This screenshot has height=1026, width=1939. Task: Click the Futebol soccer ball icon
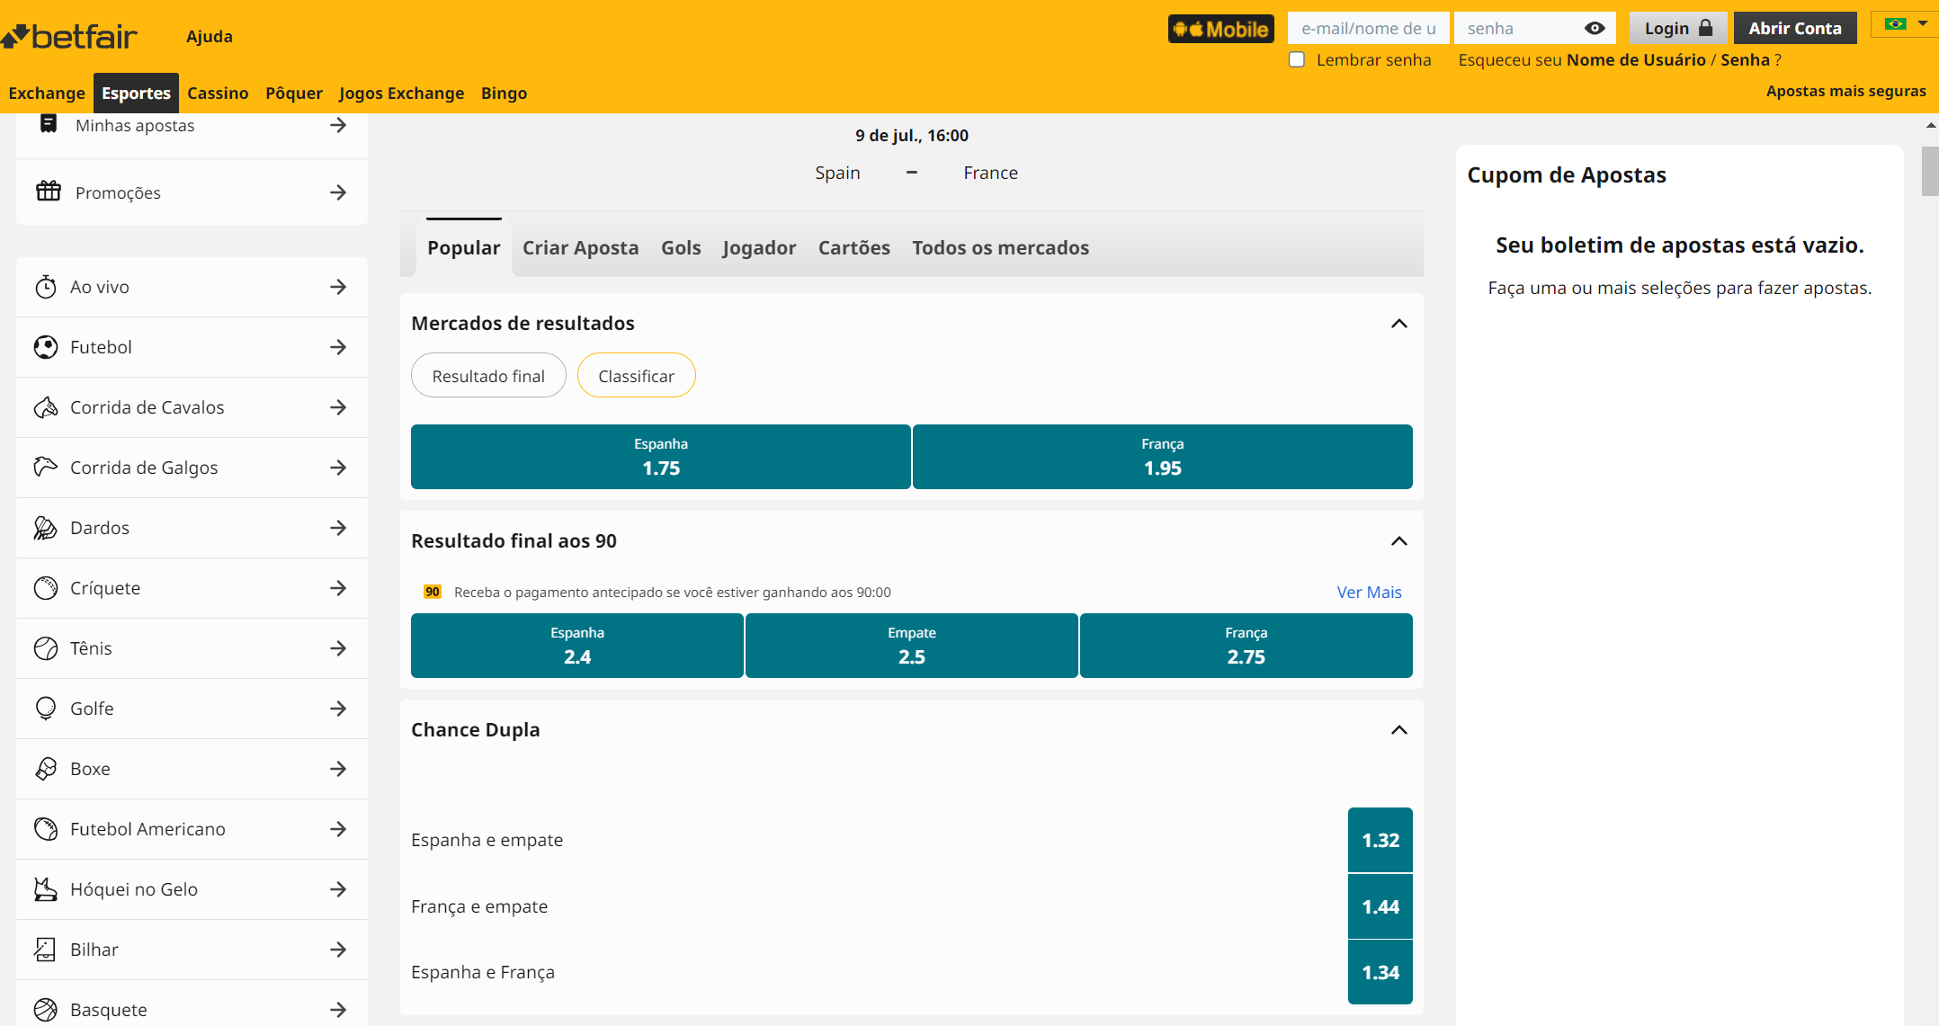(x=46, y=347)
